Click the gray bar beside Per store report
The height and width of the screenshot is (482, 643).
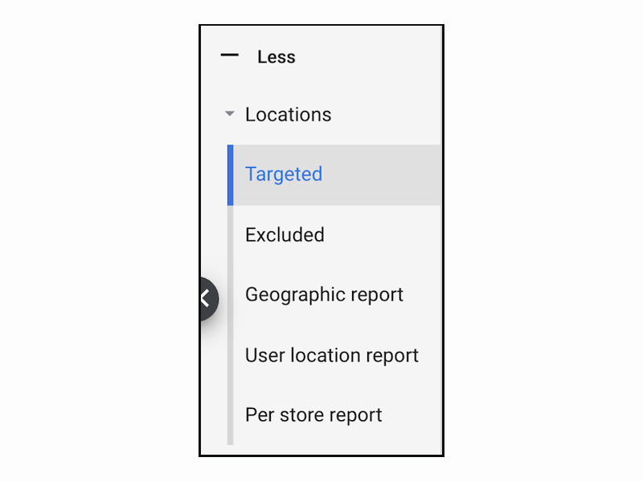point(231,415)
